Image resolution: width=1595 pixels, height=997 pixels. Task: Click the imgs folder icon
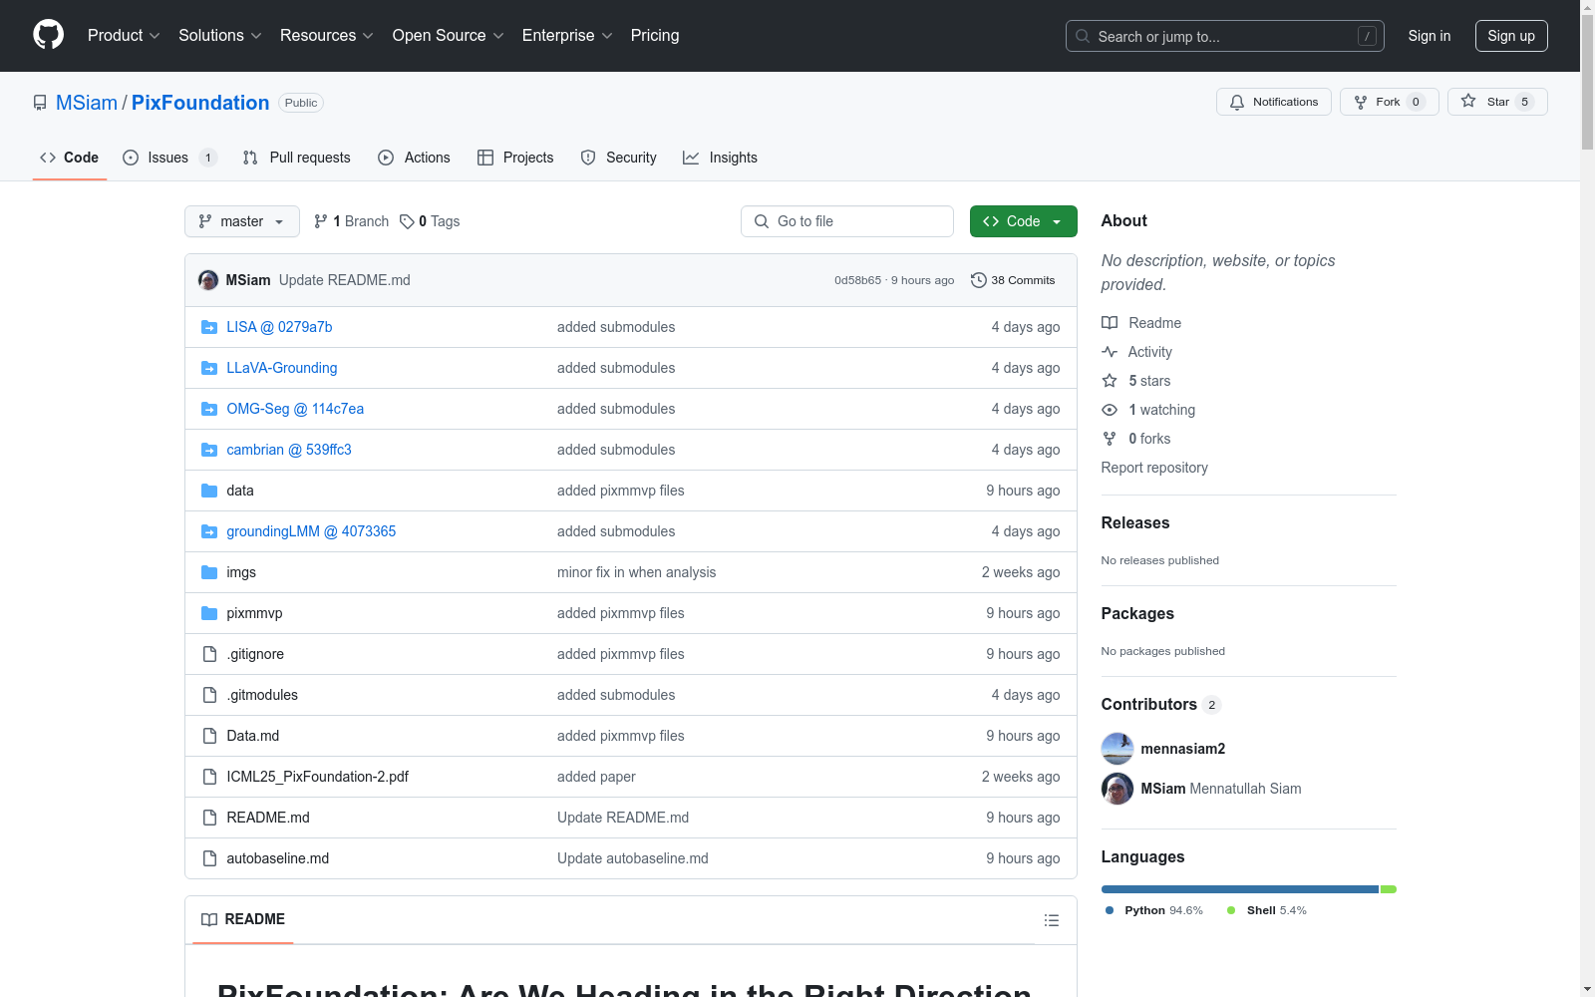click(209, 572)
